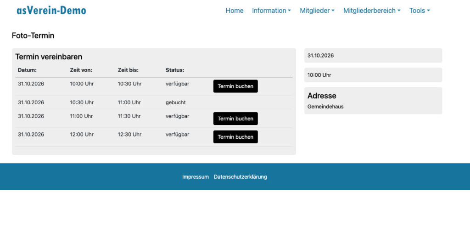Click the 'gebucht' status in the table
The height and width of the screenshot is (238, 470).
175,102
